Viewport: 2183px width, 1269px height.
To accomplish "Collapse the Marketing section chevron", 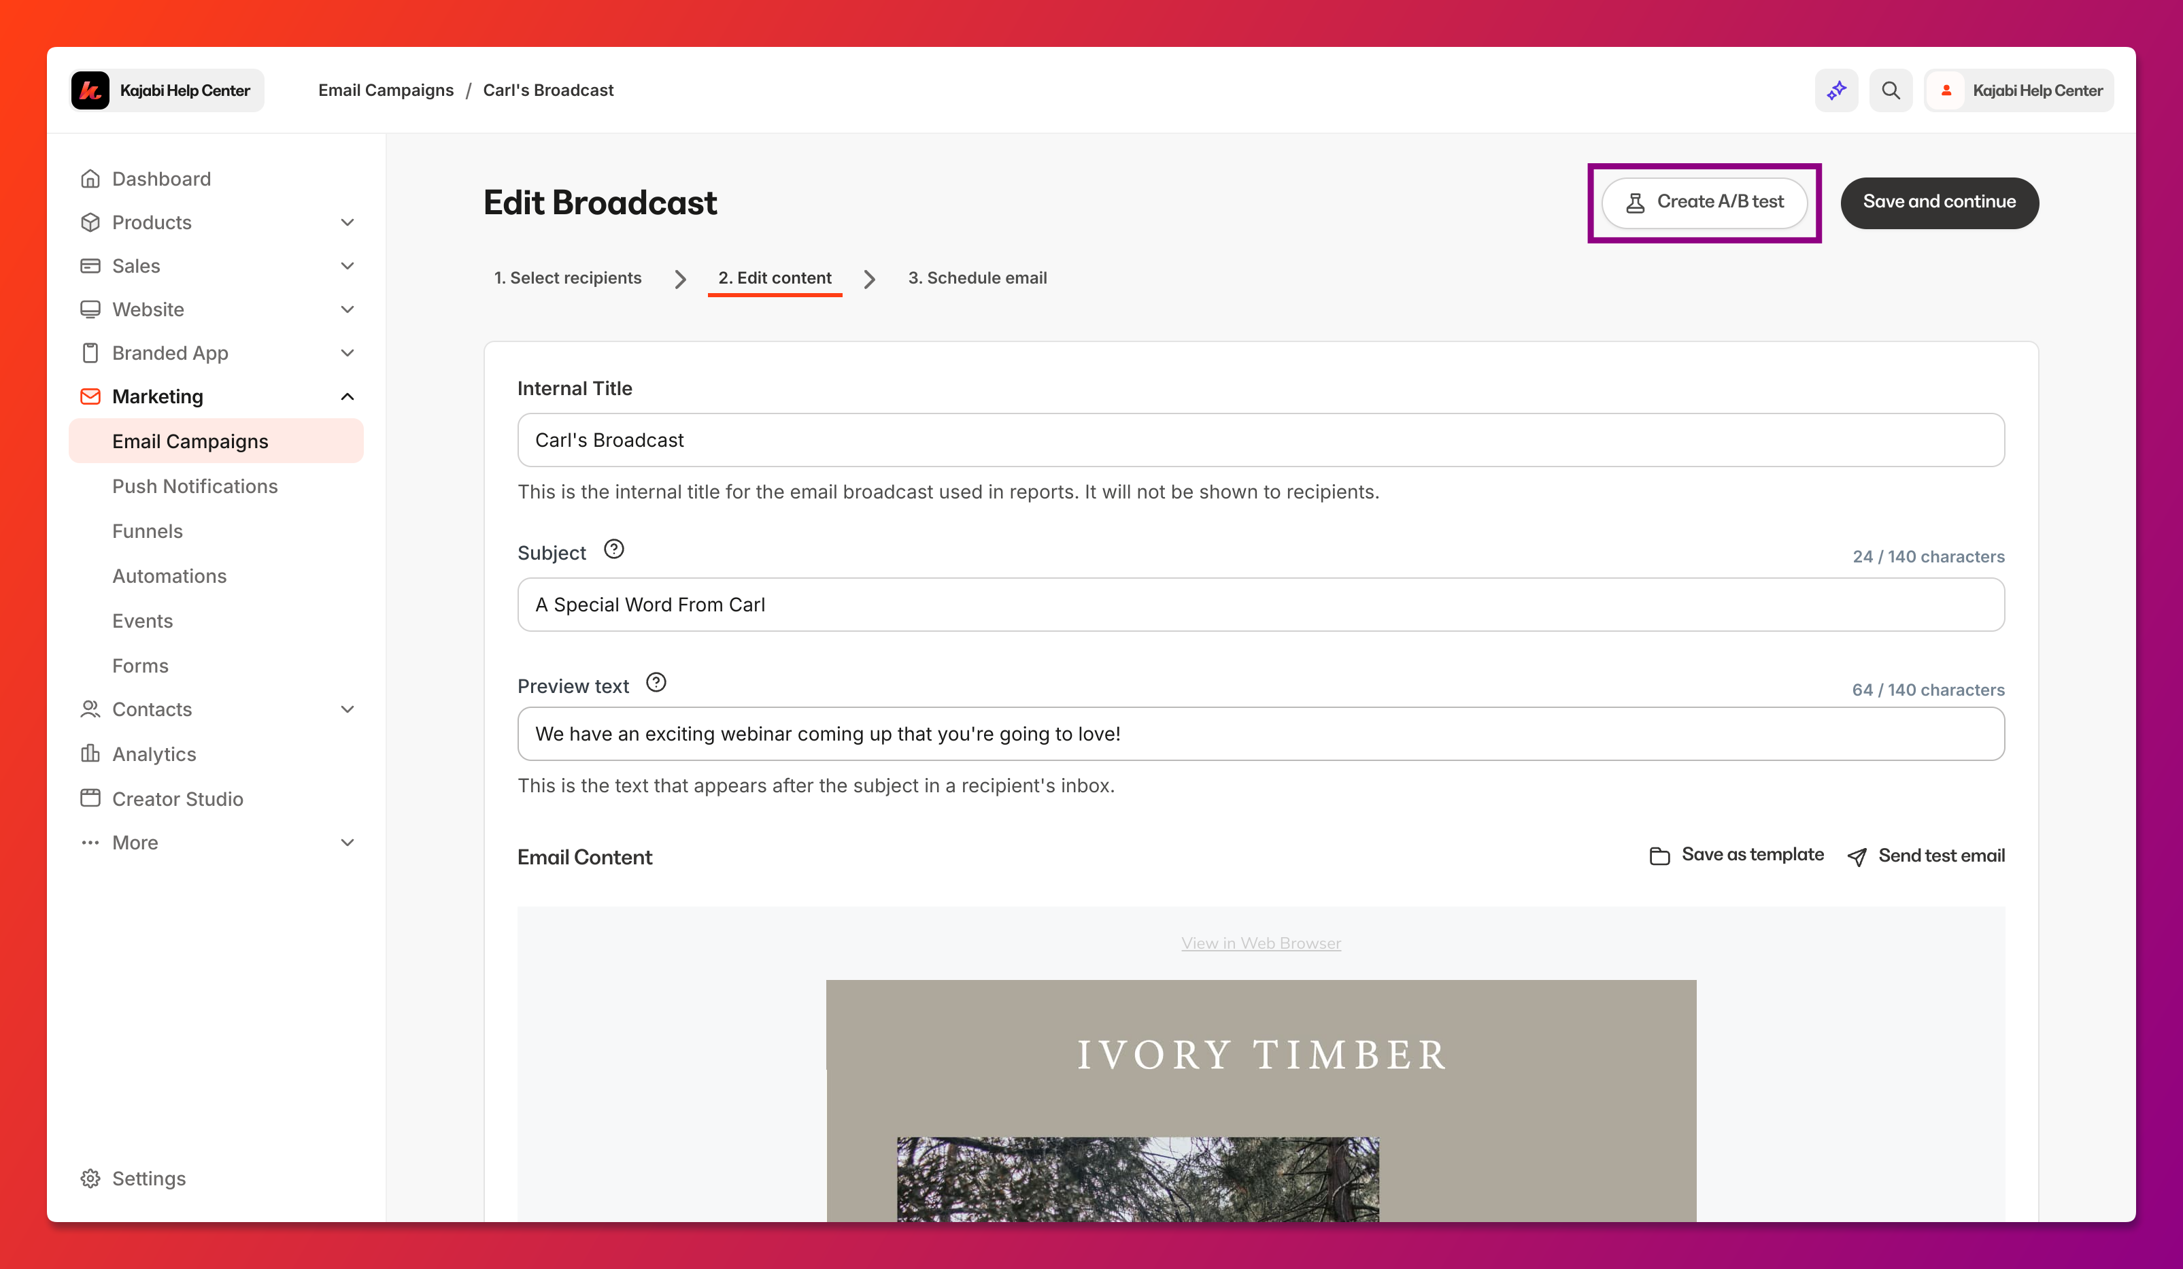I will click(348, 396).
